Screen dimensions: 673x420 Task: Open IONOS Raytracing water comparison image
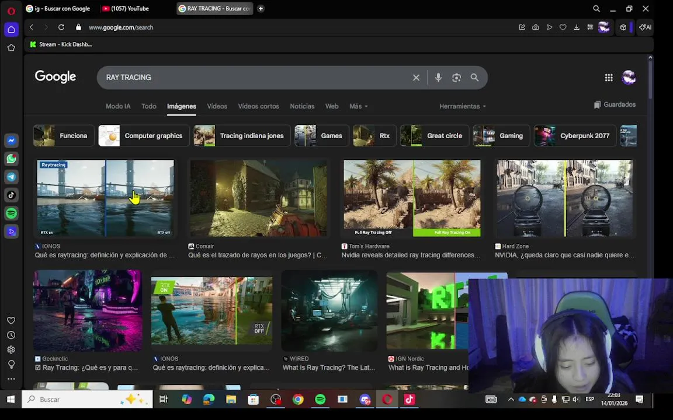[106, 198]
